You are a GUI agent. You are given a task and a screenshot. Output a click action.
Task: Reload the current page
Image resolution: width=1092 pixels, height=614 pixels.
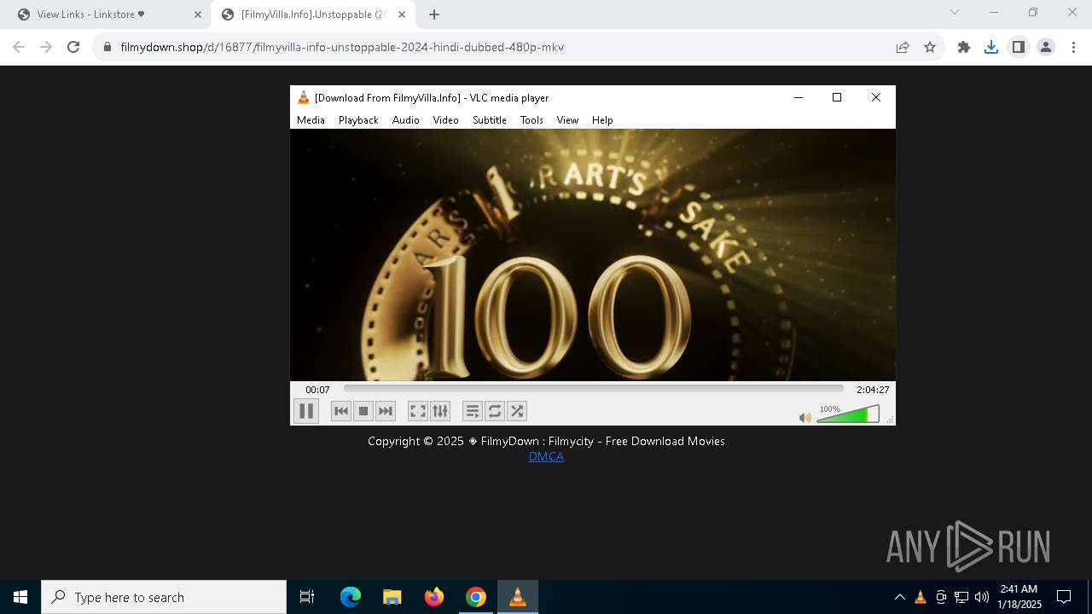(x=73, y=47)
